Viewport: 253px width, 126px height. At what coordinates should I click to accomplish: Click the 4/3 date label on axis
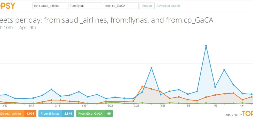[215, 106]
